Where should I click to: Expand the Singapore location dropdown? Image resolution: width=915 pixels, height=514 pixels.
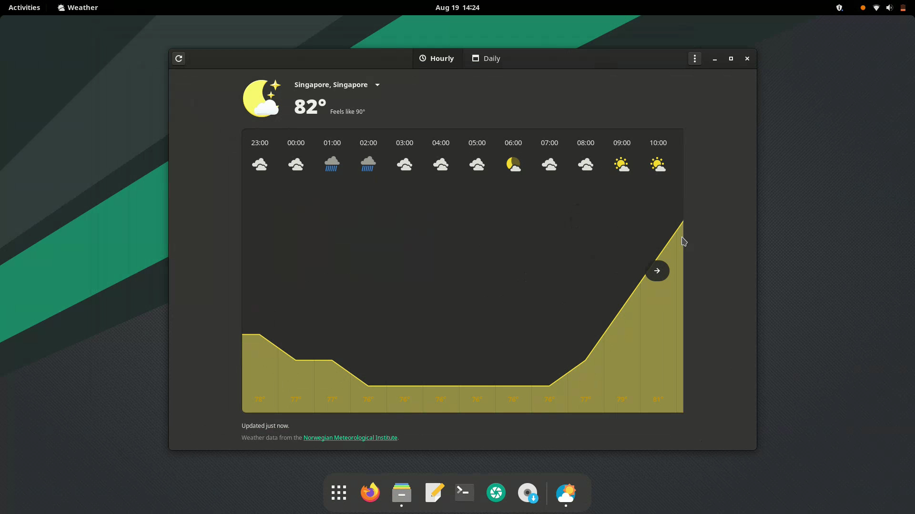(377, 85)
